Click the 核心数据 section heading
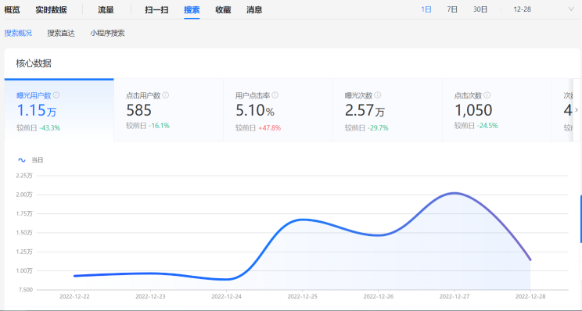This screenshot has height=311, width=582. pyautogui.click(x=34, y=63)
